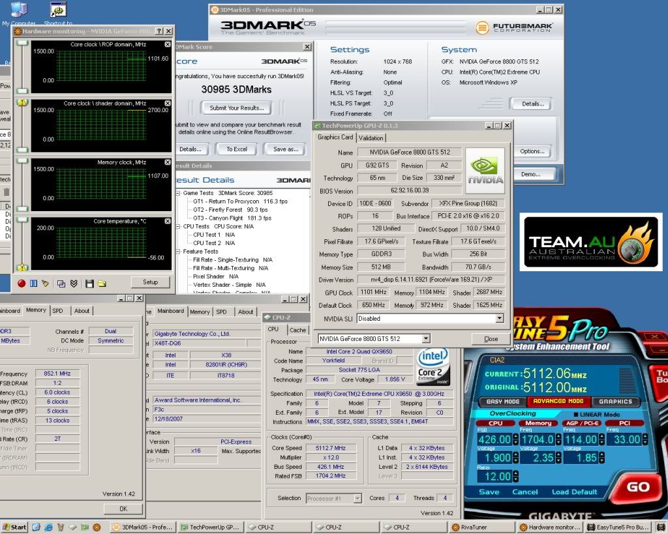Click the Save link in EasyTune5
The image size is (668, 534).
click(x=489, y=492)
